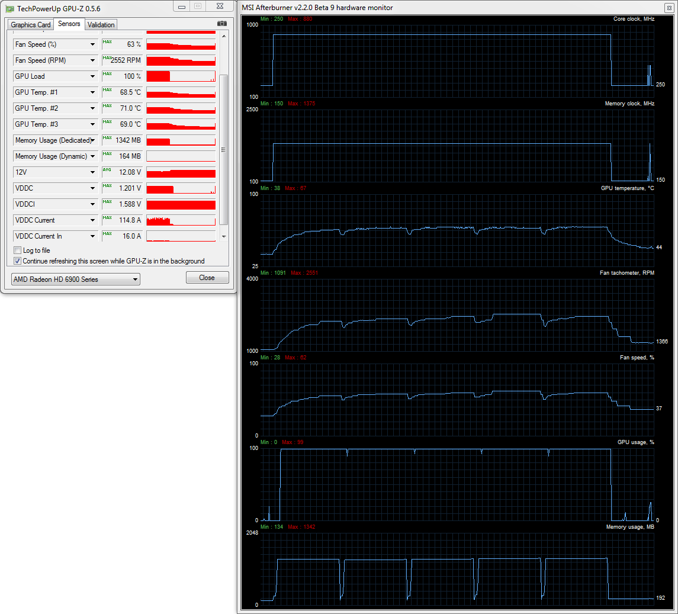
Task: Open the Memory Usage (Dynamic) dropdown
Action: [92, 156]
